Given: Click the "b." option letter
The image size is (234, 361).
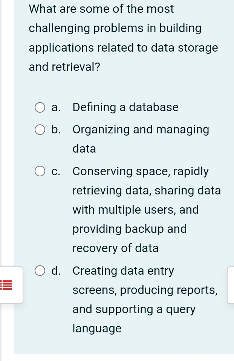Looking at the screenshot, I should pyautogui.click(x=57, y=130).
